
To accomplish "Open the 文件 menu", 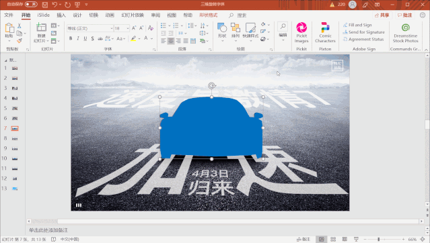I will click(x=9, y=15).
